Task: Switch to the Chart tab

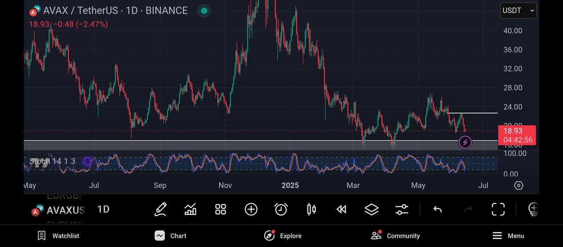Action: coord(170,236)
